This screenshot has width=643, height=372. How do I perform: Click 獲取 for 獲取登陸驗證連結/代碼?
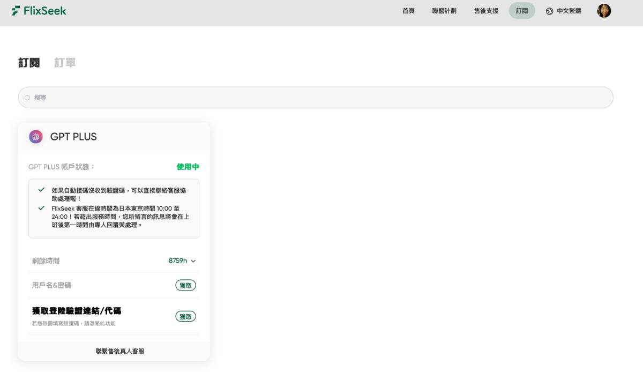coord(185,316)
